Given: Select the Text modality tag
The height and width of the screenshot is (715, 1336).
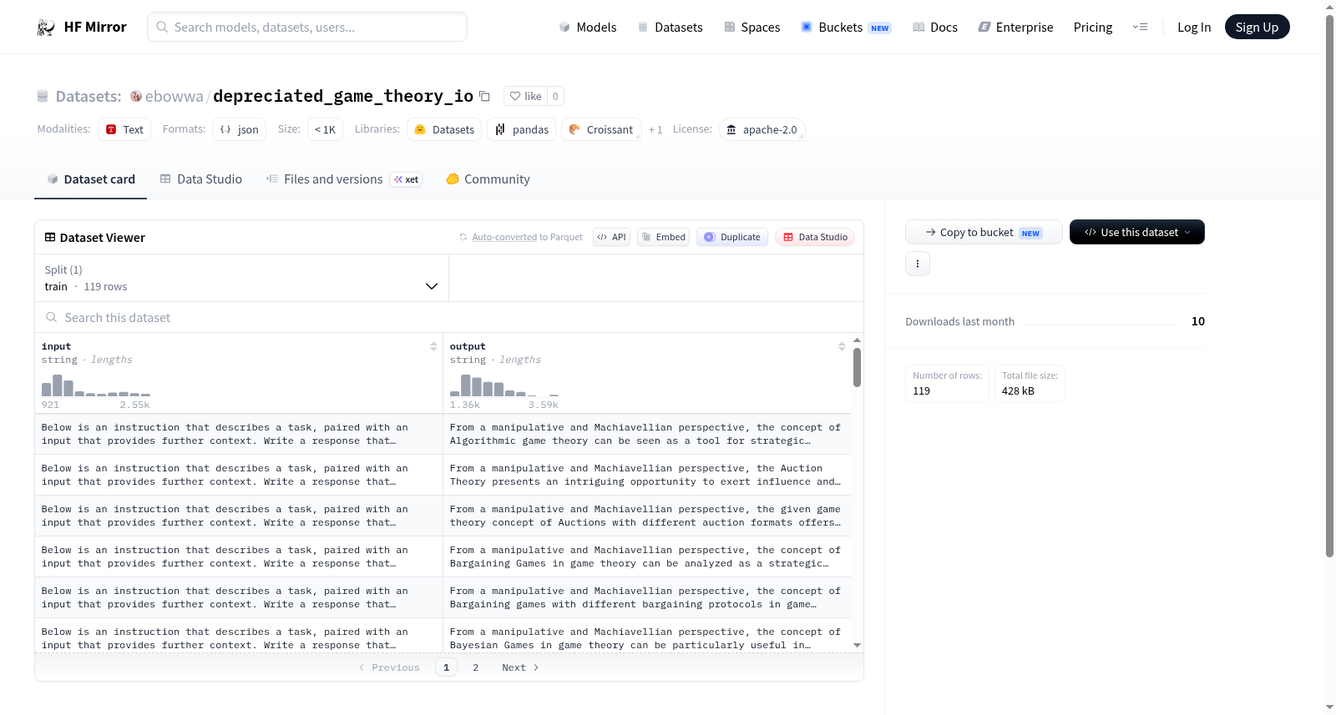Looking at the screenshot, I should tap(124, 129).
